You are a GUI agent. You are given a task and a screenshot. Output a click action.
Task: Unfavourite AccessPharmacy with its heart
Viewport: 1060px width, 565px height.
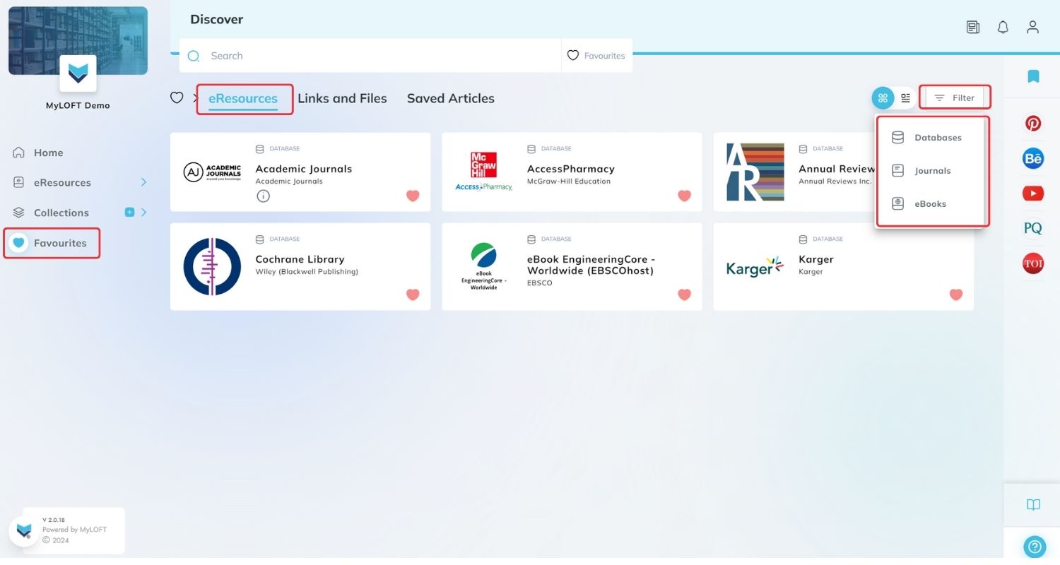coord(684,196)
